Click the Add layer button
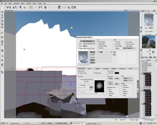This screenshot has height=125, width=157. [x=92, y=52]
